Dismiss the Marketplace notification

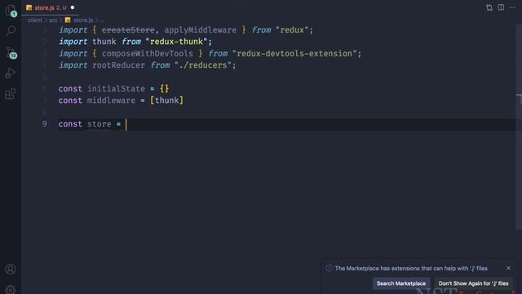point(508,268)
